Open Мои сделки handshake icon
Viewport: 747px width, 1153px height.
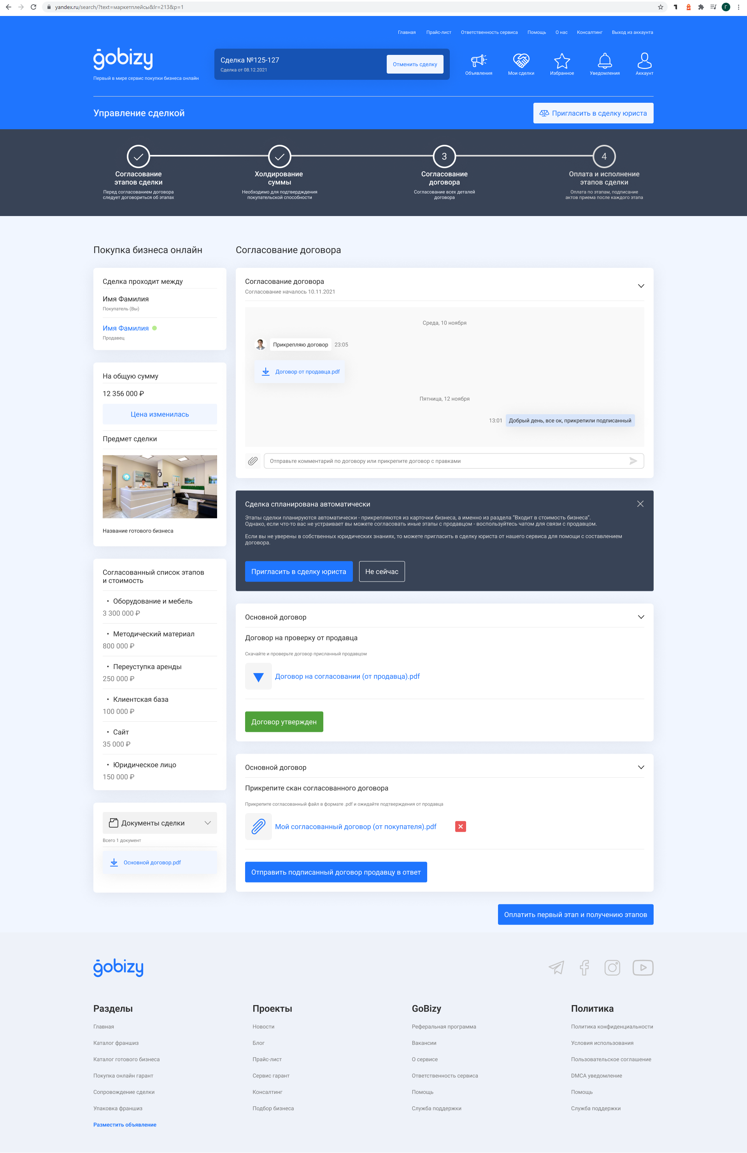(x=521, y=61)
